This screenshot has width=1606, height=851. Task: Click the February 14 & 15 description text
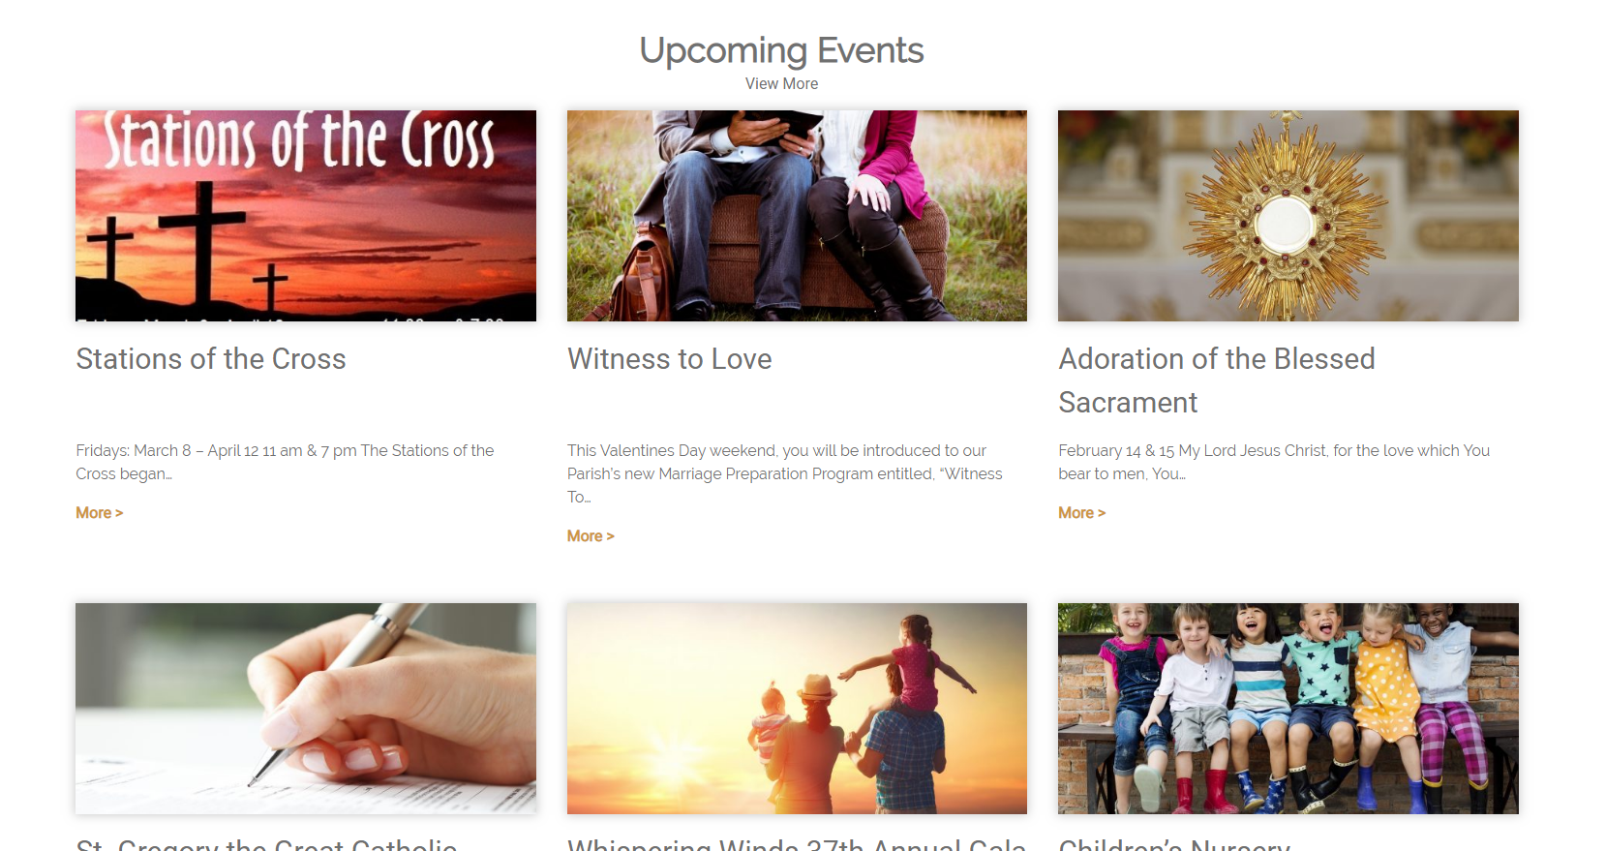pyautogui.click(x=1274, y=463)
